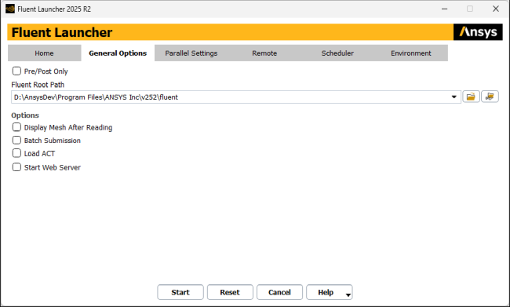The image size is (510, 307).
Task: Switch to the Environment tab
Action: [x=411, y=53]
